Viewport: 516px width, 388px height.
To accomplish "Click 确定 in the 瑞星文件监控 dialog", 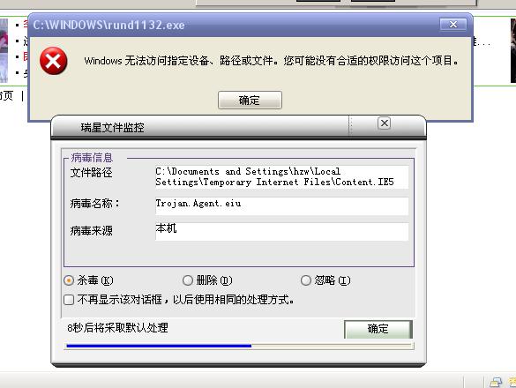I will (x=378, y=329).
